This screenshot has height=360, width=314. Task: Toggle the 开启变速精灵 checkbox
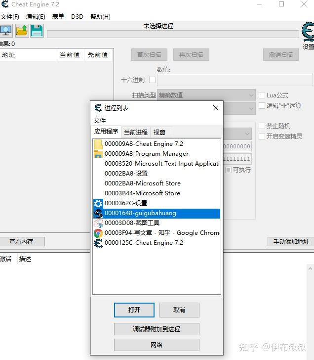[x=262, y=136]
